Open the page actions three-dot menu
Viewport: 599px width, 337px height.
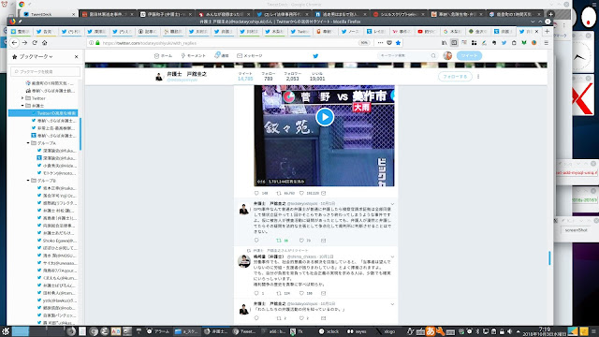click(380, 43)
